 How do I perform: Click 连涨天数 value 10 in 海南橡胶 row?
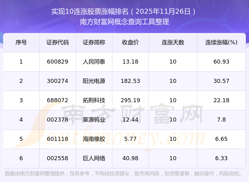173,139
